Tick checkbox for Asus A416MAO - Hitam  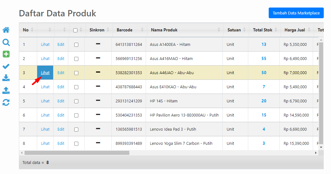76,59
